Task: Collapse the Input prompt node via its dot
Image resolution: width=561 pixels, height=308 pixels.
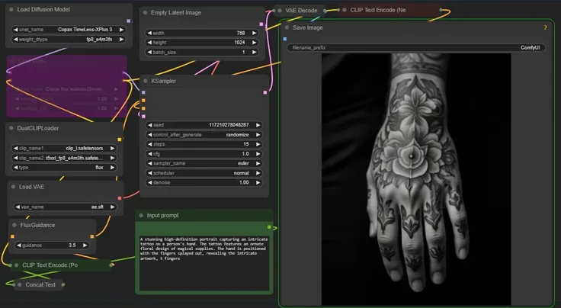Action: 140,215
